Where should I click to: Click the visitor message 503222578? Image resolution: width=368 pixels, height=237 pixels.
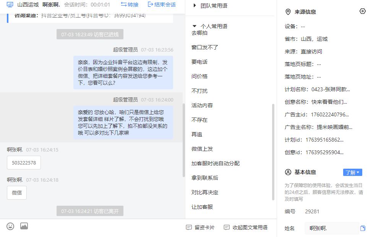click(x=24, y=163)
